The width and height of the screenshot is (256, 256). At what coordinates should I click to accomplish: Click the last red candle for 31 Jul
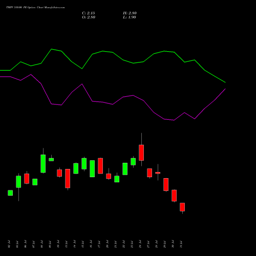[182, 207]
